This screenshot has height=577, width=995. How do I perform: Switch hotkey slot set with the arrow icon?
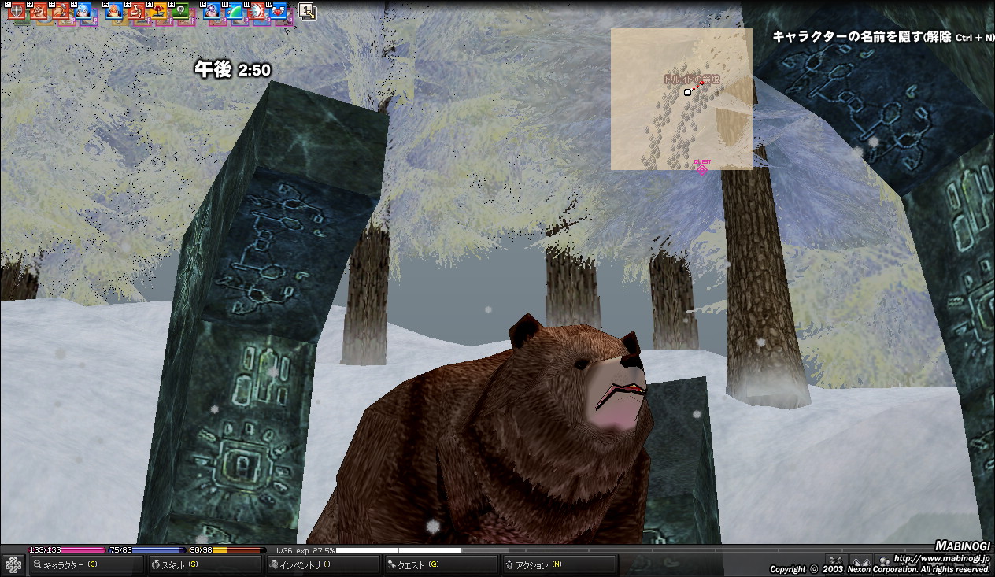(308, 12)
